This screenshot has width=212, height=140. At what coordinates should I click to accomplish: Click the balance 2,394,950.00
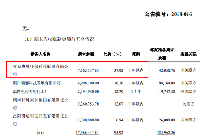click(88, 92)
